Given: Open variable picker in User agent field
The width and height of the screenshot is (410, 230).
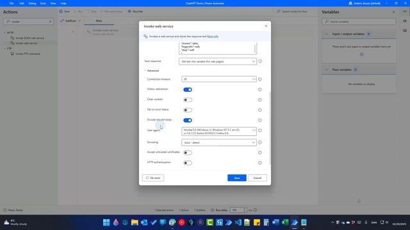Looking at the screenshot, I should (254, 130).
